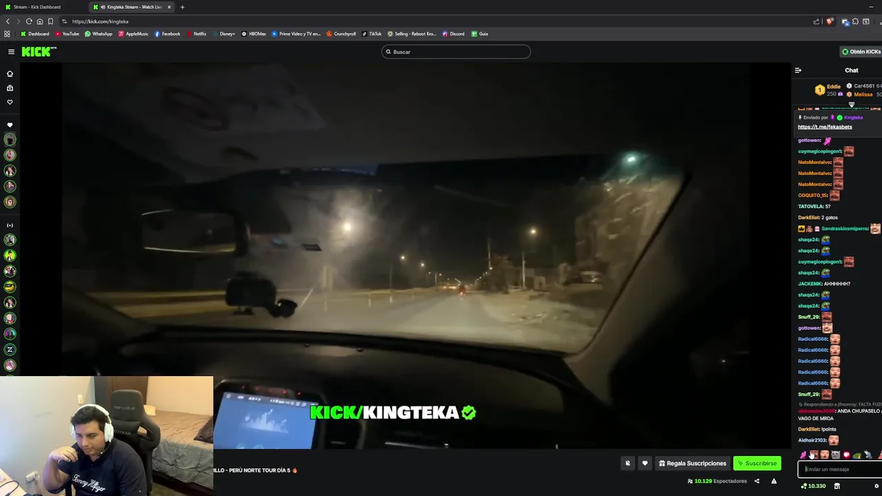Image resolution: width=882 pixels, height=496 pixels.
Task: Insert the green frog quick emote
Action: pyautogui.click(x=857, y=455)
